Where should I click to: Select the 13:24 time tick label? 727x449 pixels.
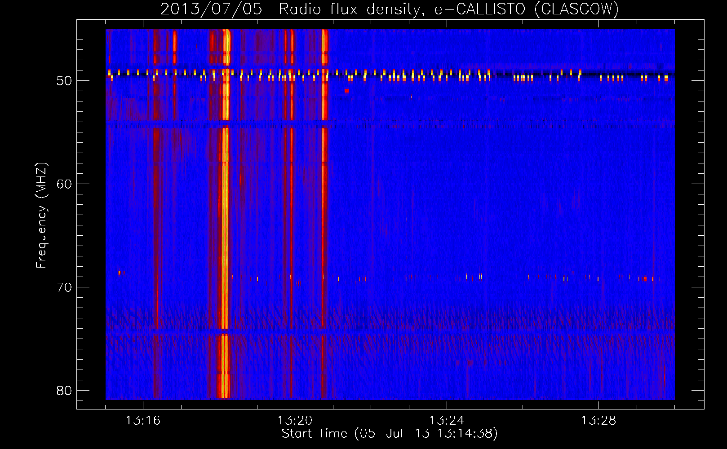[x=447, y=421]
